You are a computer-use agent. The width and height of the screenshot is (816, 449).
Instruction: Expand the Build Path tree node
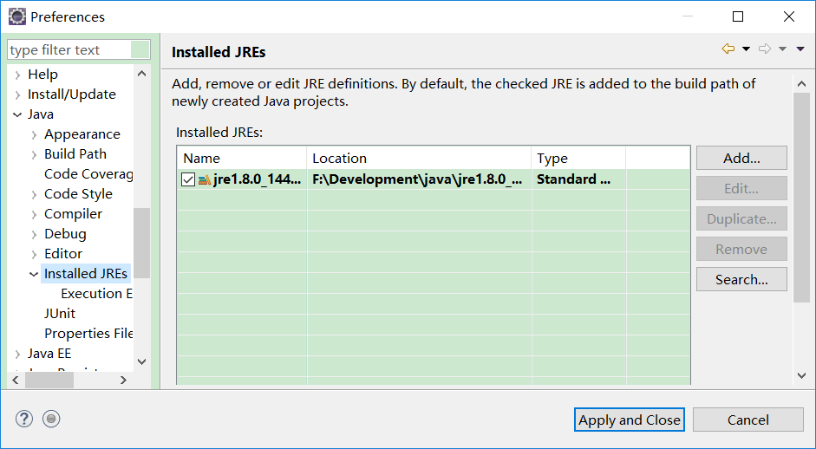(x=34, y=154)
